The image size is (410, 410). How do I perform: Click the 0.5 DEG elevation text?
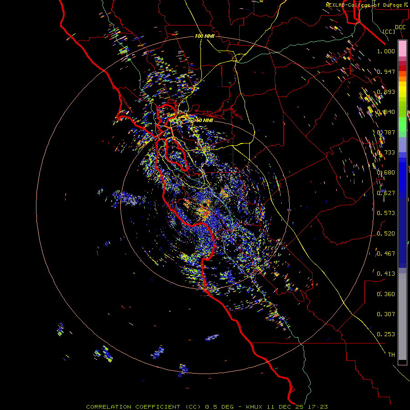coord(219,407)
